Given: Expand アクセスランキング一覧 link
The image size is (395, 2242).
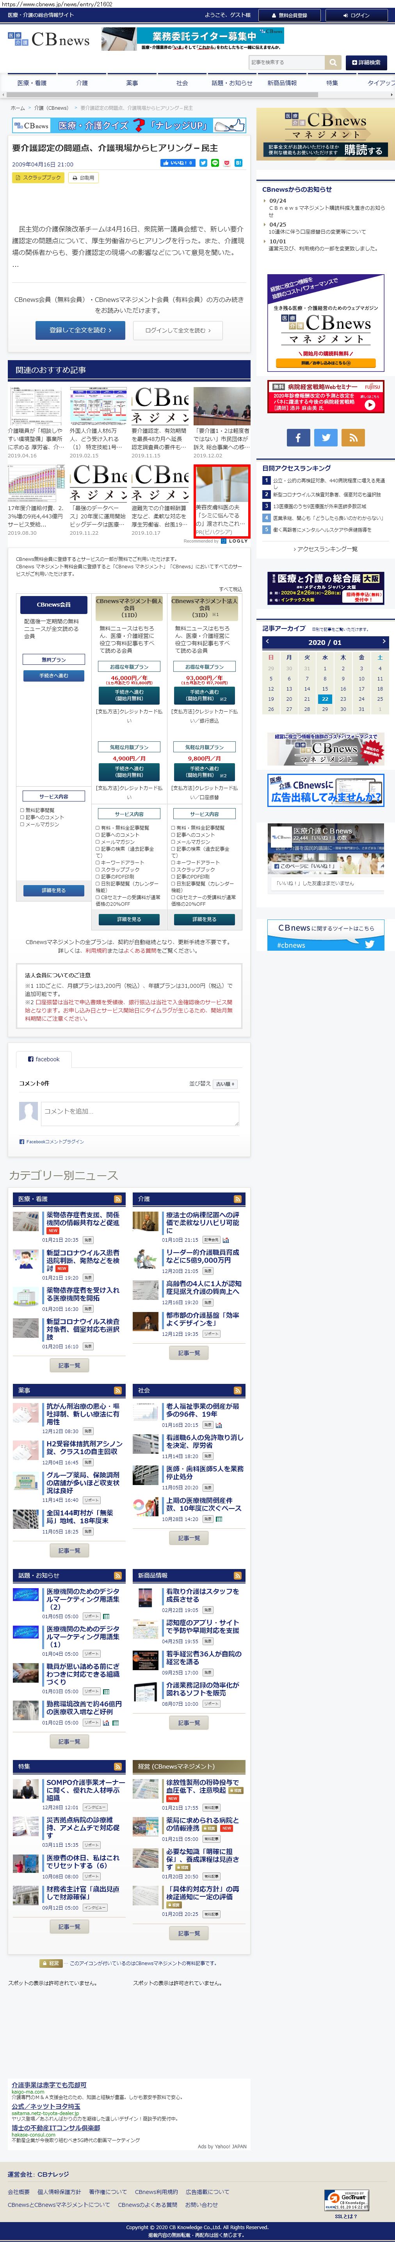Looking at the screenshot, I should [326, 549].
